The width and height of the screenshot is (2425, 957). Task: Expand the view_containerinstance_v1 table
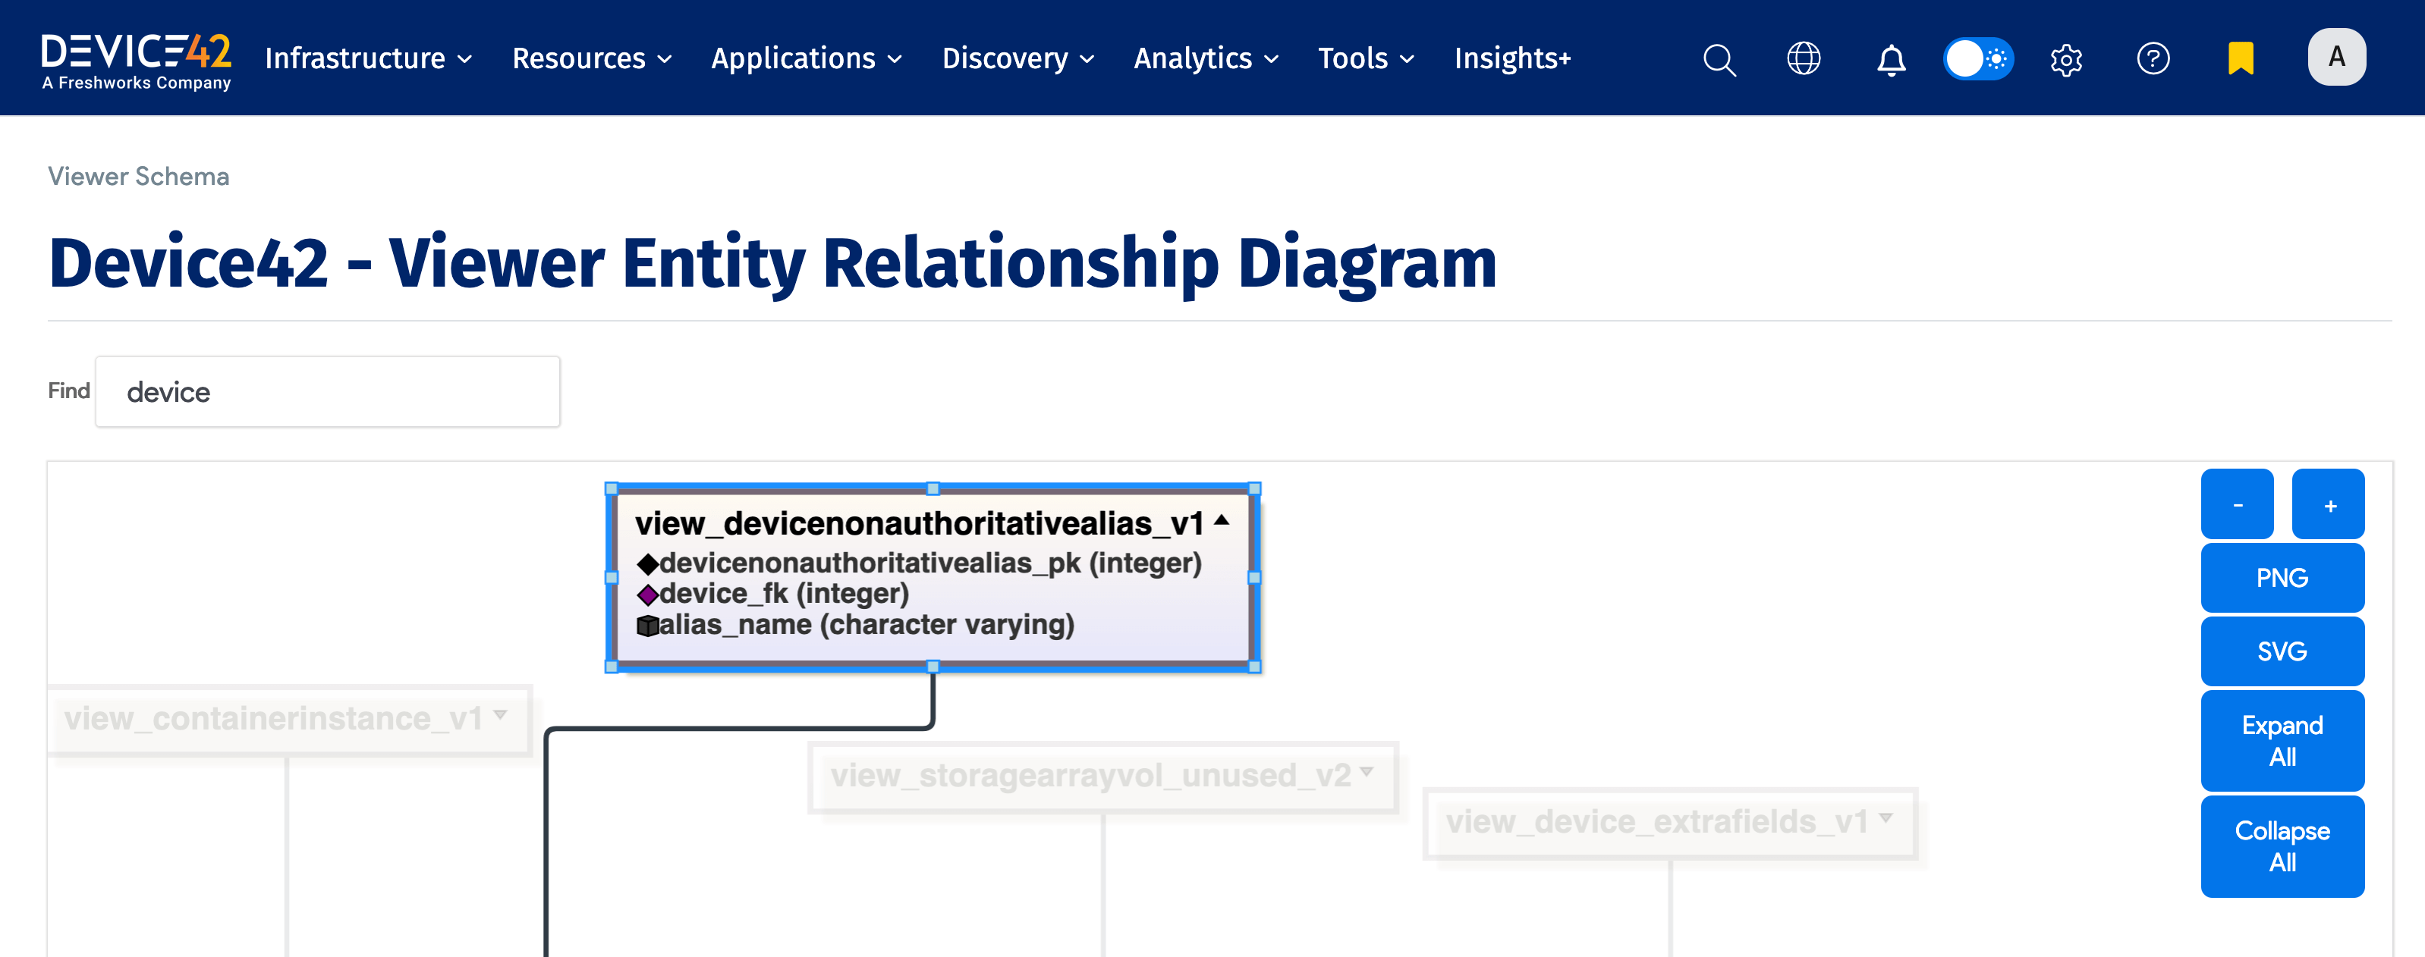[x=501, y=715]
